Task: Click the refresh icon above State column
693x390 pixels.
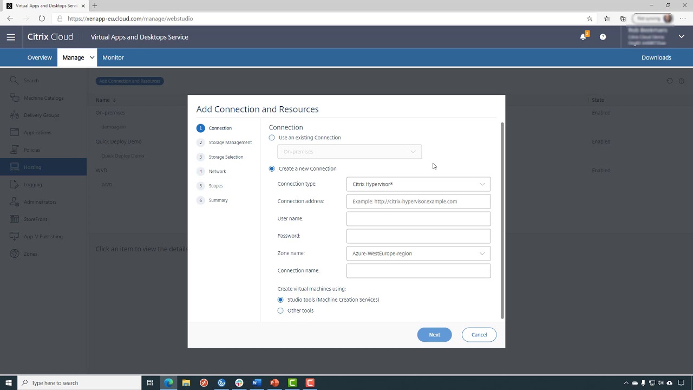Action: [670, 81]
